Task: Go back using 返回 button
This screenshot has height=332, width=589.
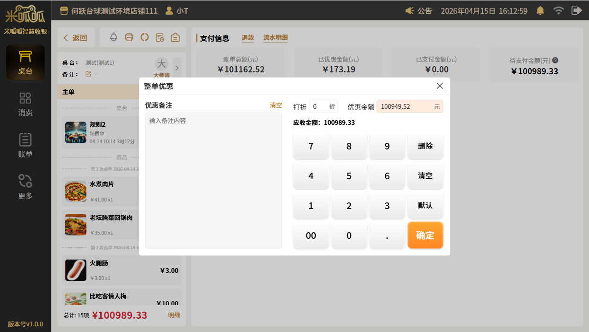Action: click(76, 38)
